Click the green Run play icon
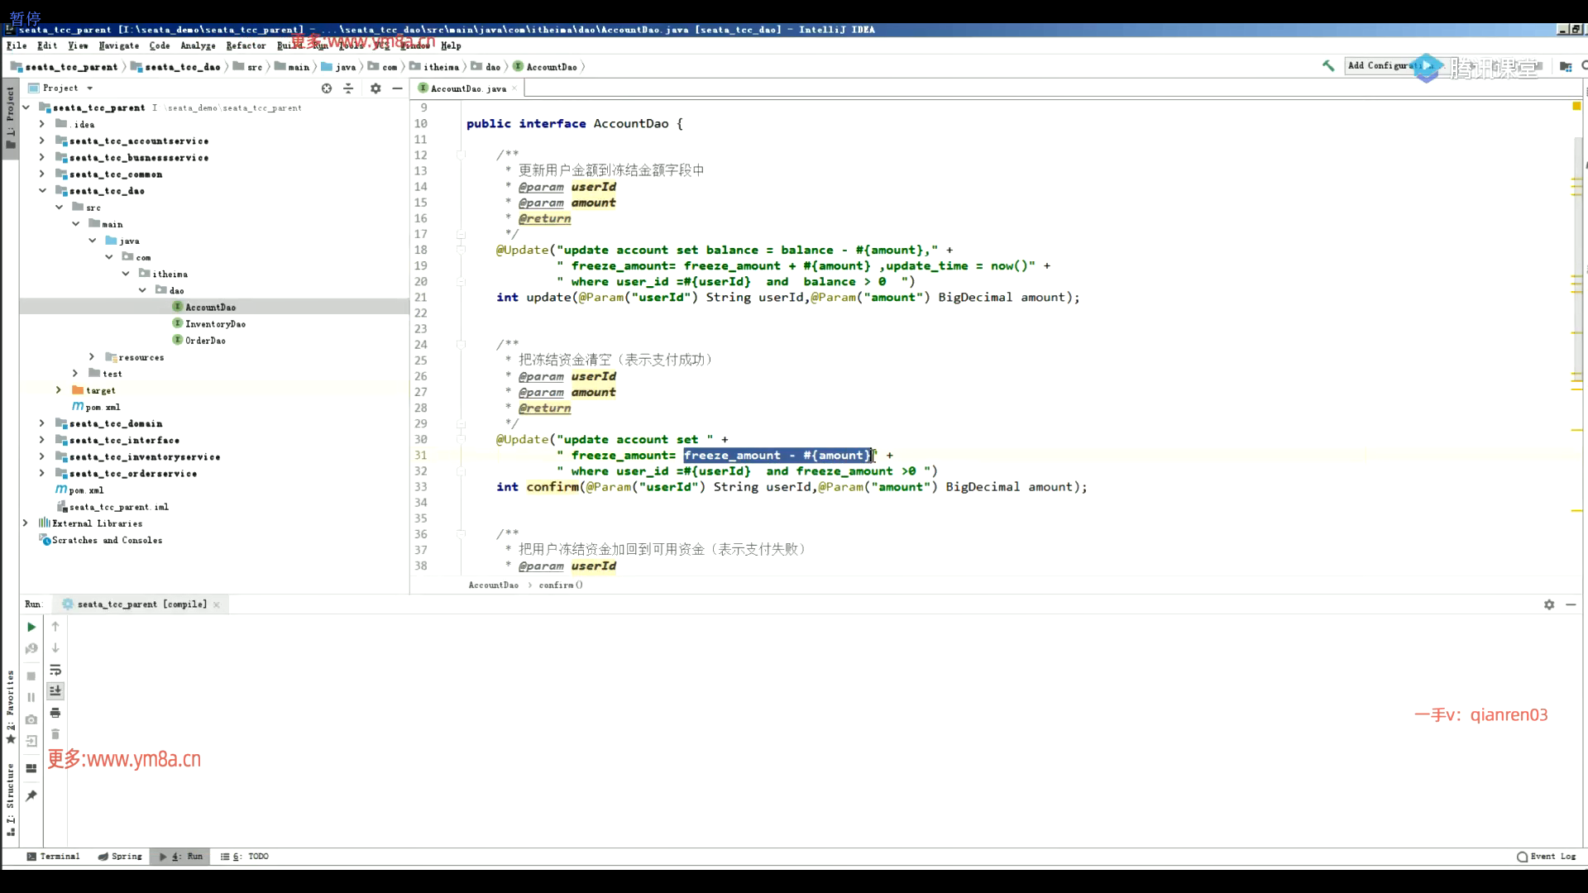 [31, 627]
